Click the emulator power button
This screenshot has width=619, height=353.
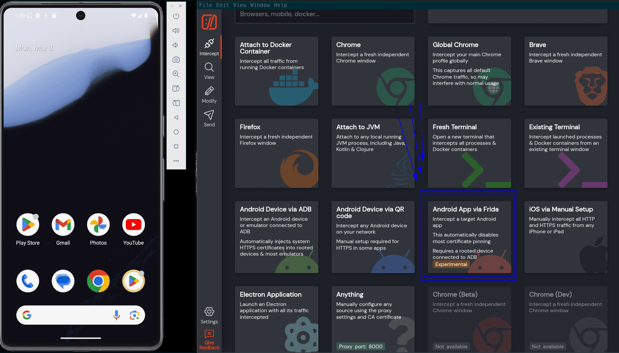176,16
